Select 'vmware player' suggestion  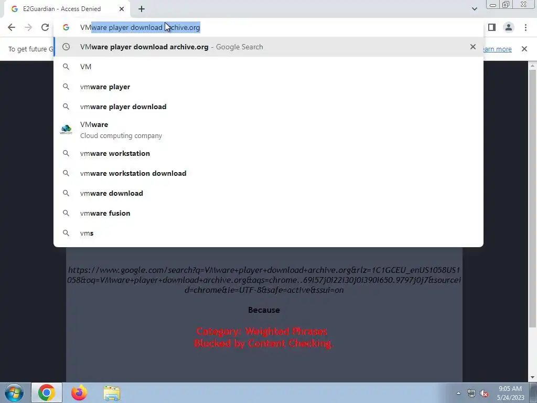(268, 87)
